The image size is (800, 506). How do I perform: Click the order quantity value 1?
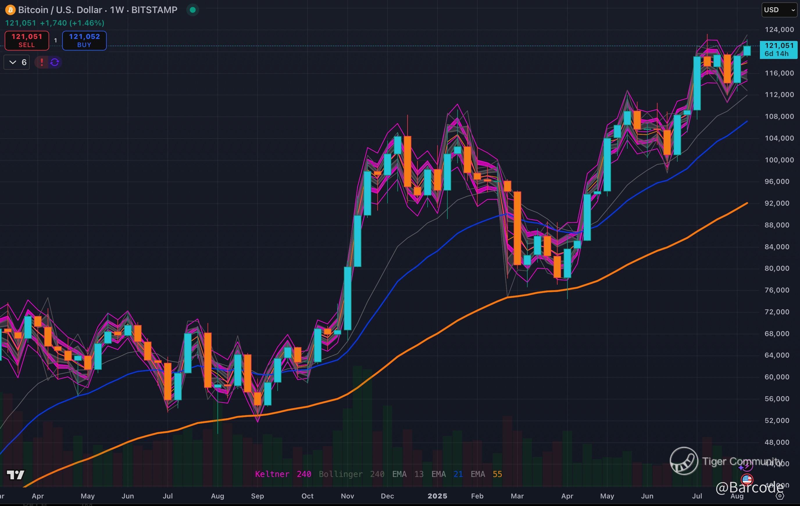pyautogui.click(x=56, y=40)
